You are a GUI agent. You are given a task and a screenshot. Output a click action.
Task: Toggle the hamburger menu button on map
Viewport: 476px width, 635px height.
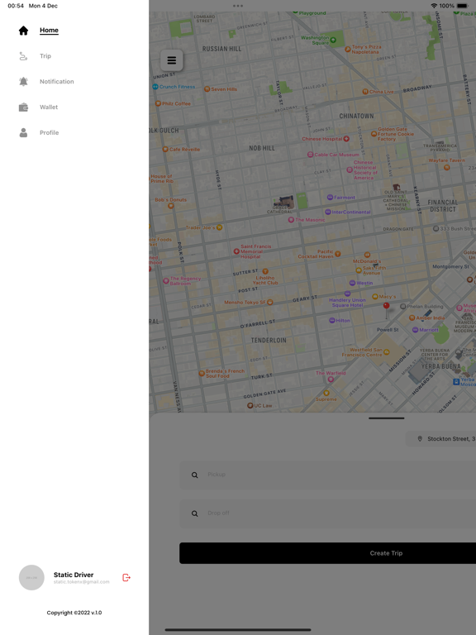(172, 60)
